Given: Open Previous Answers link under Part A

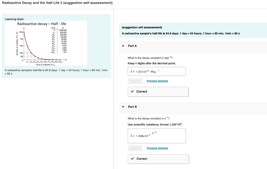Looking at the screenshot, I should coord(157,81).
